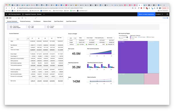Open the Organization Eastern Region selector

[18, 27]
